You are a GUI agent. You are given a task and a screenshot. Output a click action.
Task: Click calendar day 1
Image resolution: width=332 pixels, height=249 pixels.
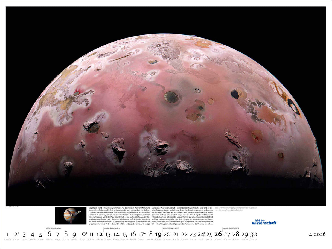[7, 235]
